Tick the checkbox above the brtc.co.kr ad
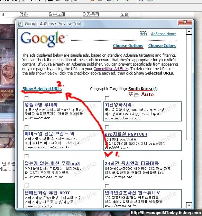 (27, 186)
